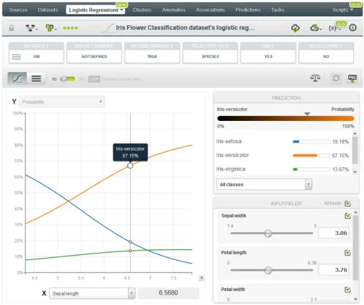
Task: Click the Missing Numerics TRUE box
Action: 152,53
